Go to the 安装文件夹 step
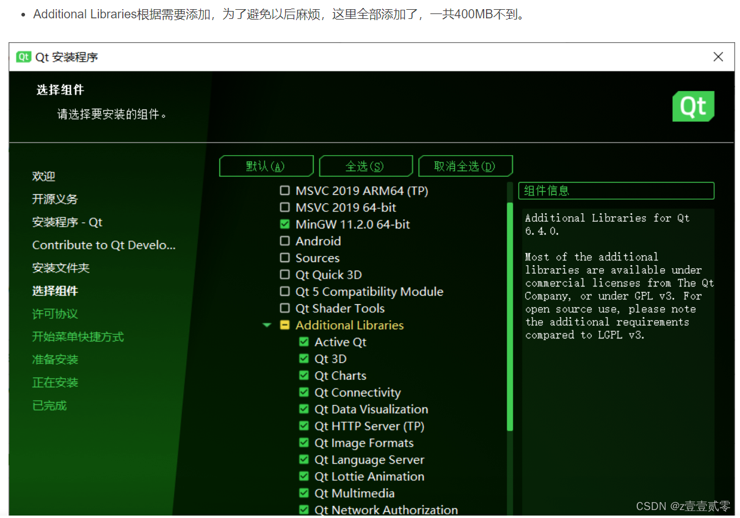 click(x=61, y=268)
